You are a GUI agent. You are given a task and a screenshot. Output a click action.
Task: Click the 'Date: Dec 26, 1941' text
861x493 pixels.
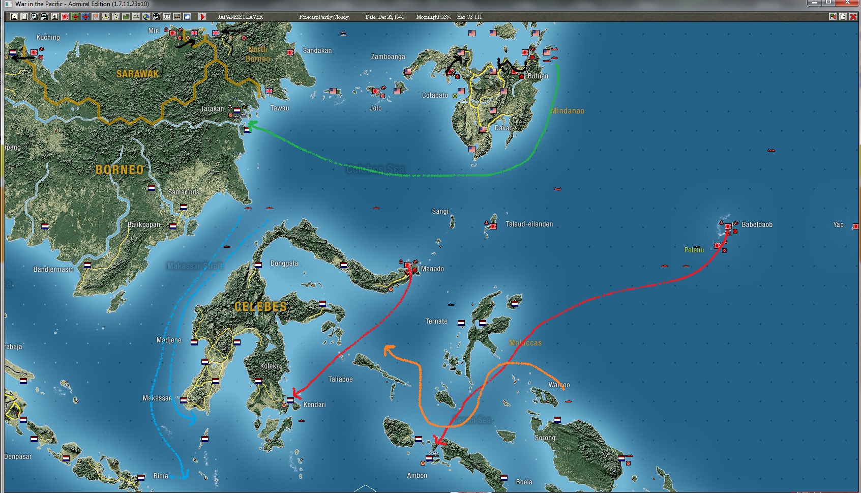[x=384, y=17]
